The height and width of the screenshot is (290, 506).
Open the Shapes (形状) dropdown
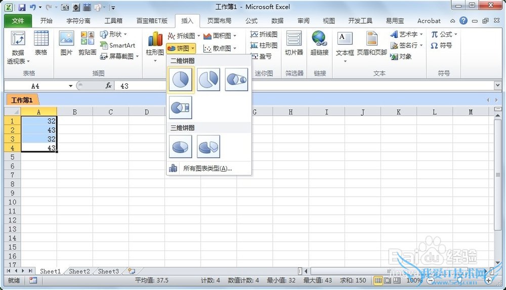[x=113, y=34]
